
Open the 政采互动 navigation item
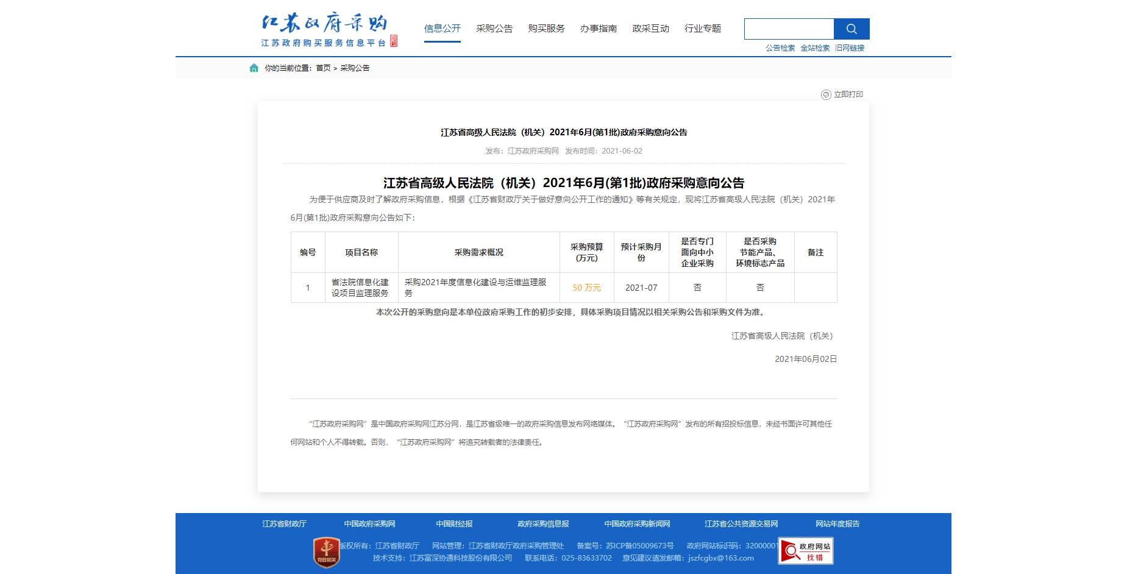coord(650,29)
